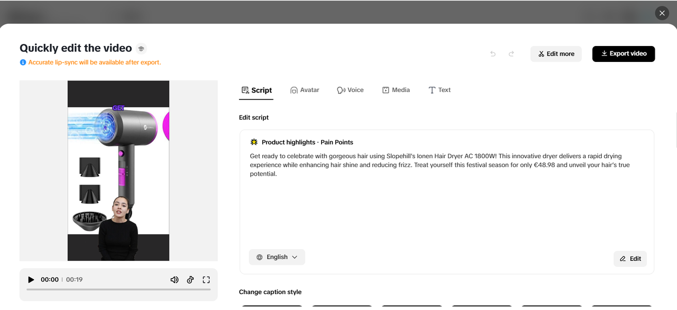This screenshot has width=677, height=310.
Task: Click the undo arrow icon
Action: coord(492,53)
